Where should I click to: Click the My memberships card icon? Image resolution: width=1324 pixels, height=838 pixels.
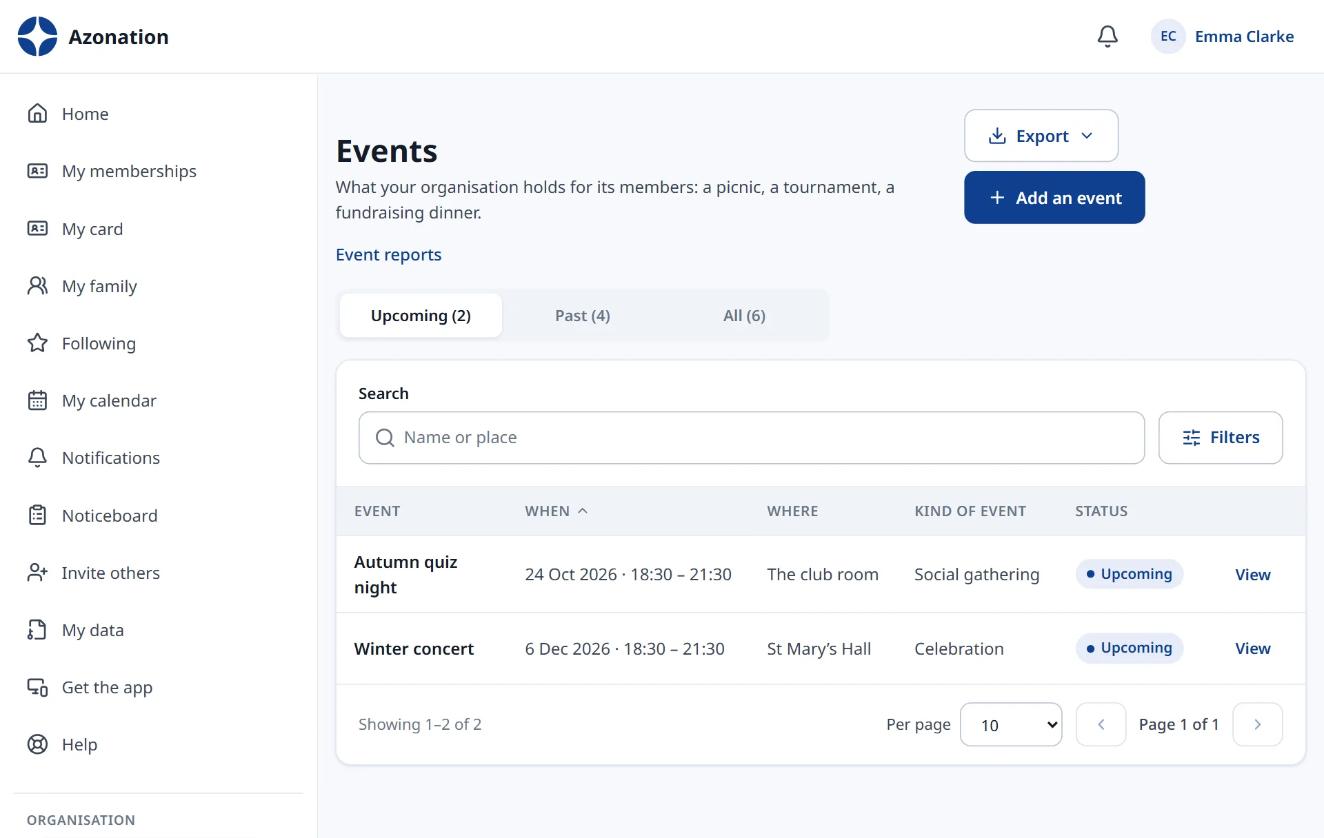[37, 171]
